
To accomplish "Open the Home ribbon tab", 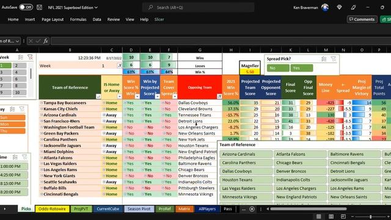I will point(13,20).
